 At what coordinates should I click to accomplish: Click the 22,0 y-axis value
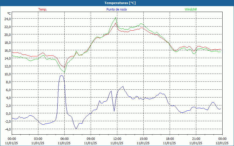(8, 27)
